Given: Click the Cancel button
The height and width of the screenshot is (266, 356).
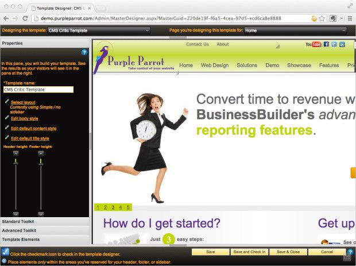Looking at the screenshot, I should [x=327, y=252].
